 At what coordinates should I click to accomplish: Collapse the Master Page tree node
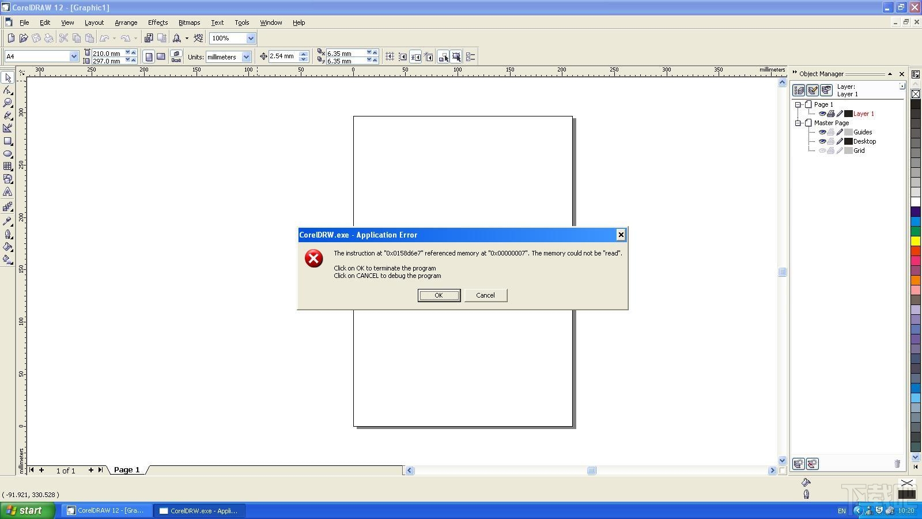pos(798,123)
